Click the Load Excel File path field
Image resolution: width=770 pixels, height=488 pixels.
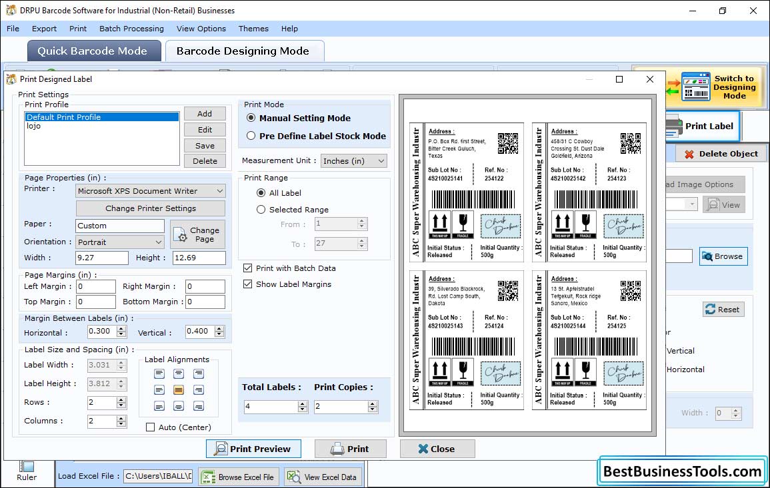pos(157,476)
